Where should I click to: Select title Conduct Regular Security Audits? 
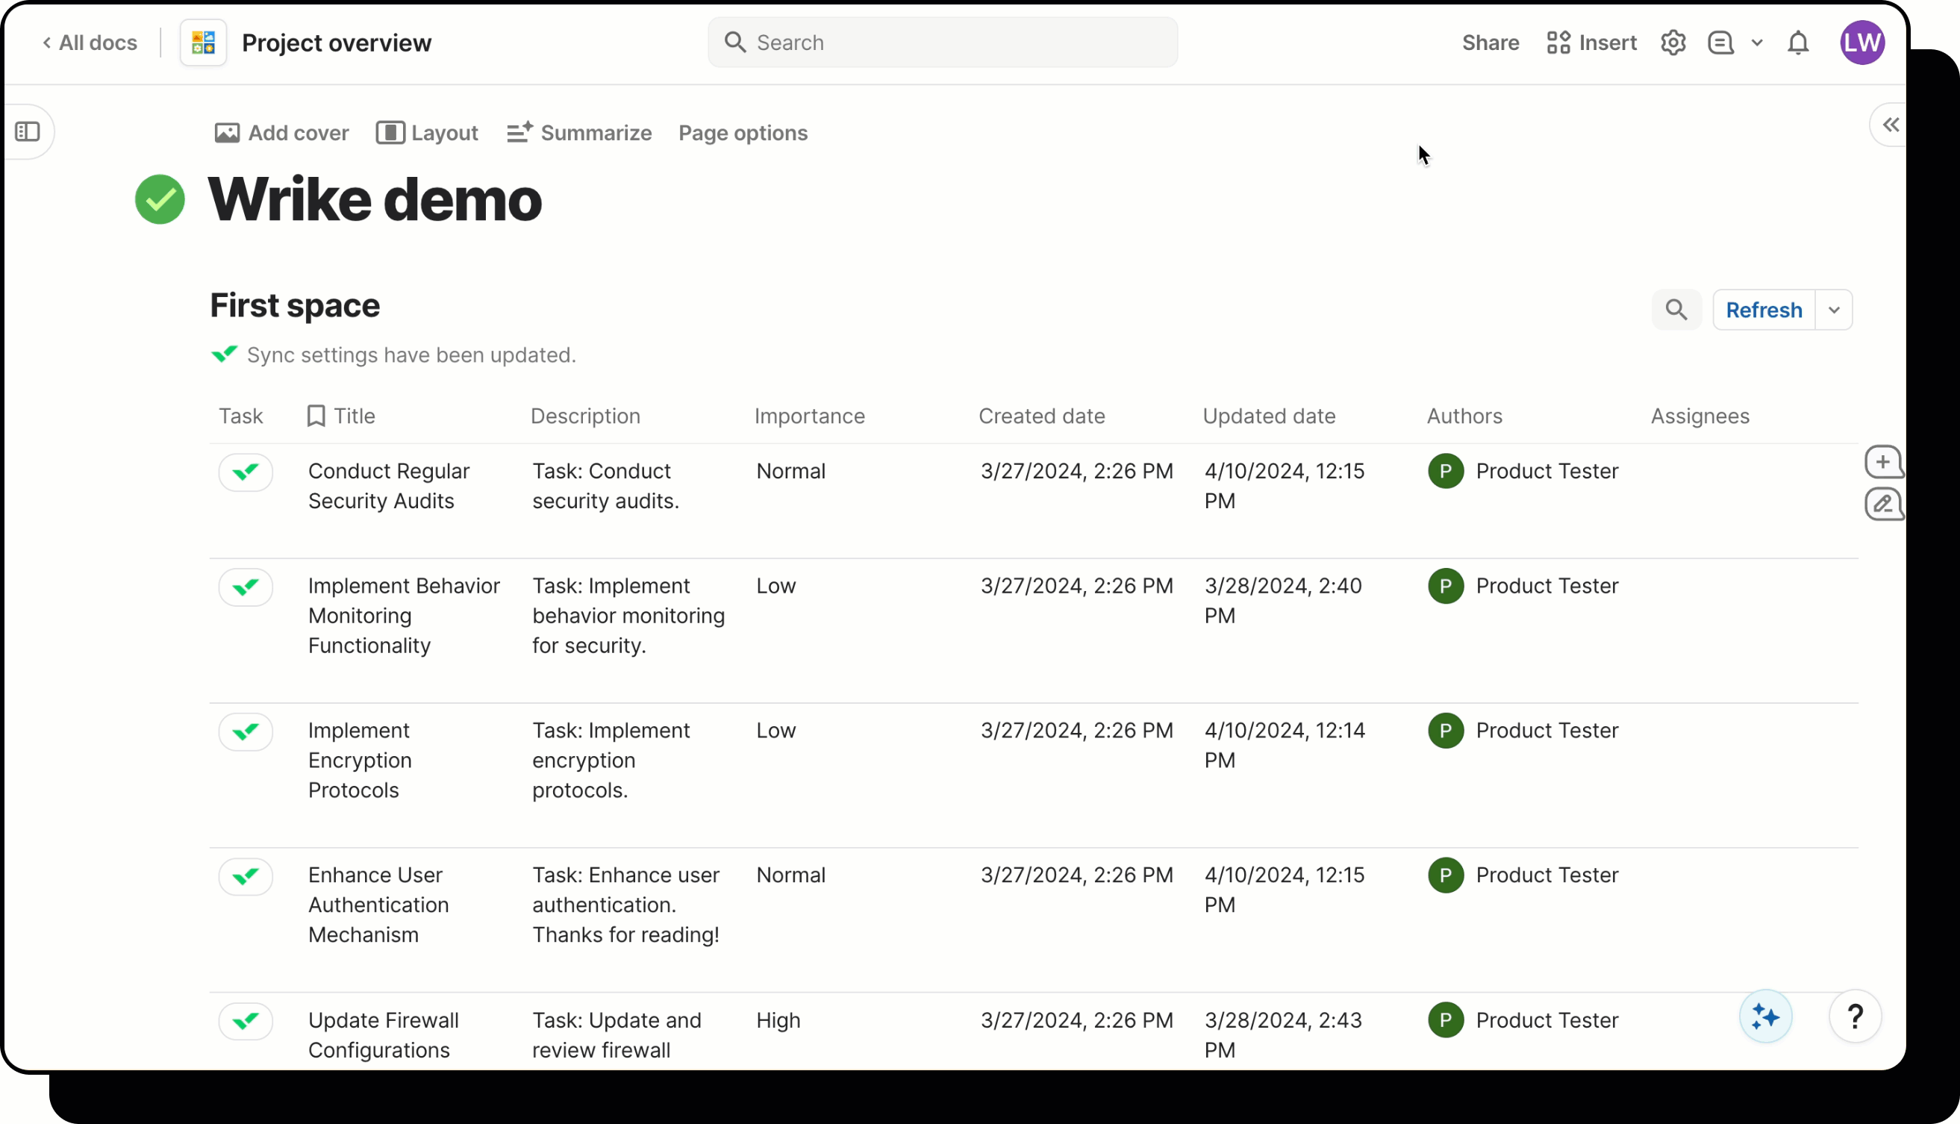388,487
